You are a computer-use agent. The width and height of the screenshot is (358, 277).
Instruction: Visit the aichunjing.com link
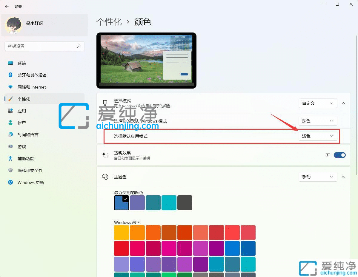coord(127,126)
